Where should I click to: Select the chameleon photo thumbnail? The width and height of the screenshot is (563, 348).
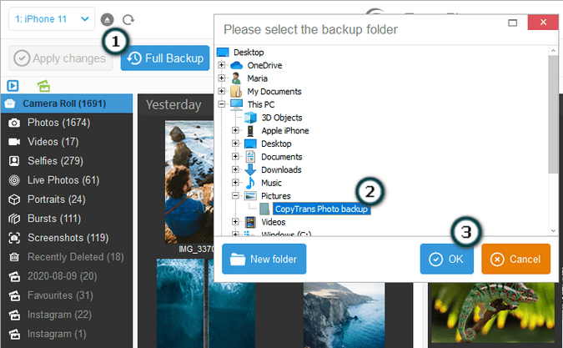(493, 312)
